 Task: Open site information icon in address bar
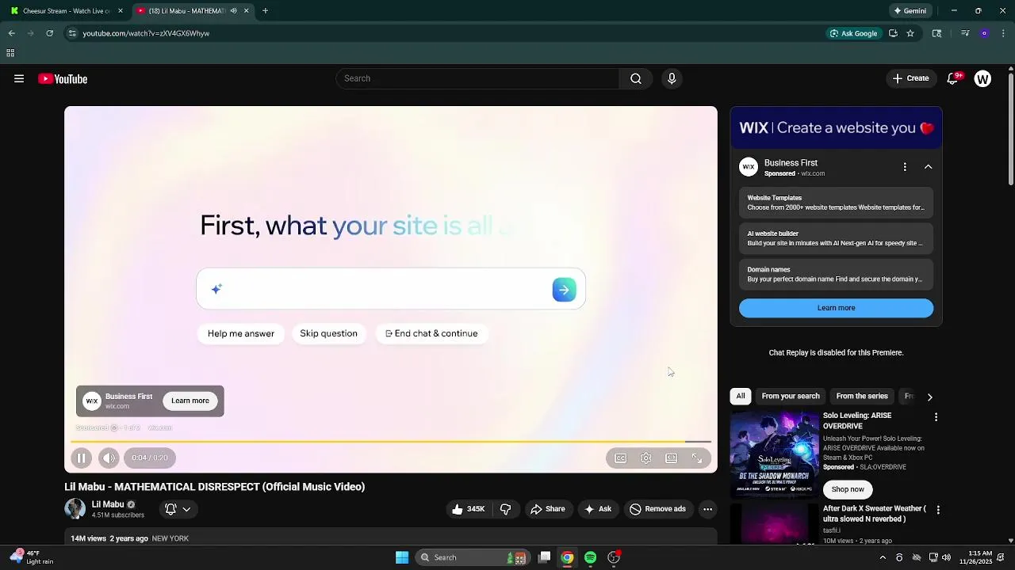pos(72,33)
